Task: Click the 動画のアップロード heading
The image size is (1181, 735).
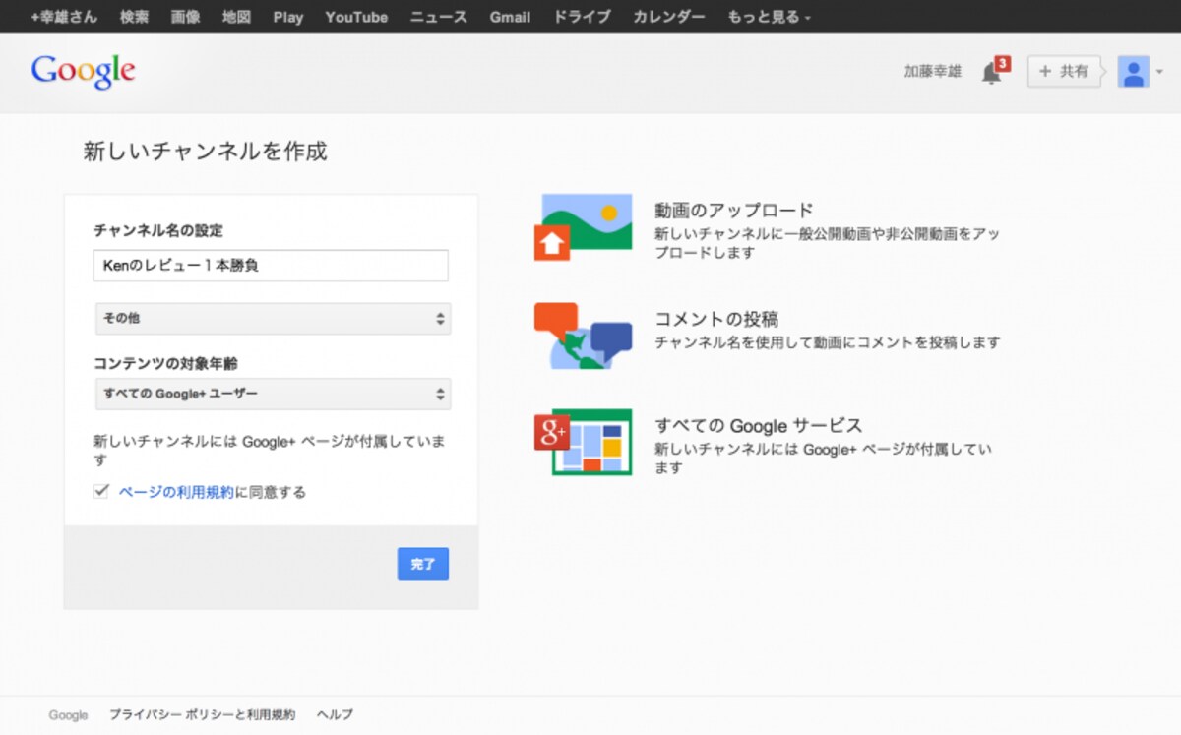Action: pos(734,211)
